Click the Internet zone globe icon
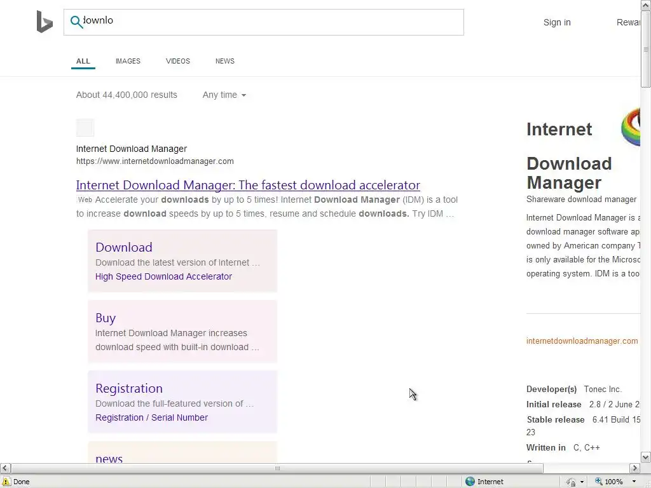Viewport: 651px width, 488px height. (470, 482)
